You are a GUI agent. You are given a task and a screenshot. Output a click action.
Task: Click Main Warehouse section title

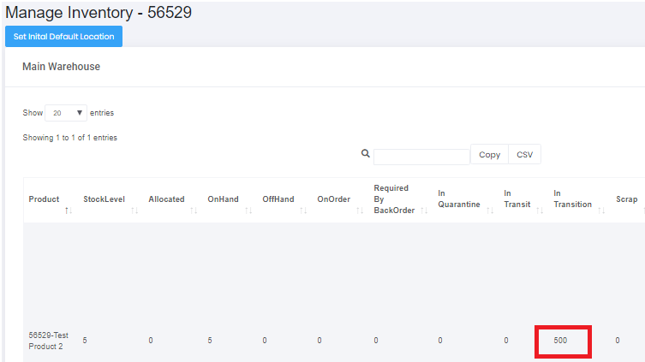pyautogui.click(x=62, y=67)
